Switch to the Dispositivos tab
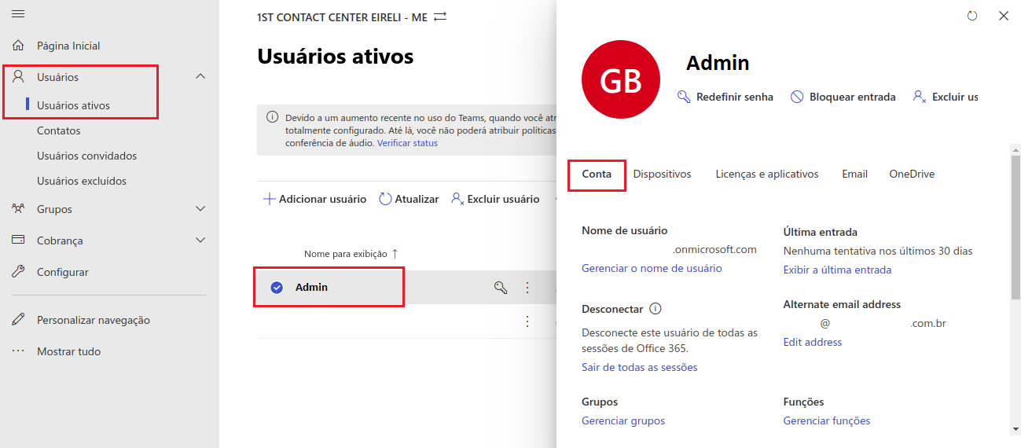This screenshot has height=448, width=1021. (x=662, y=174)
